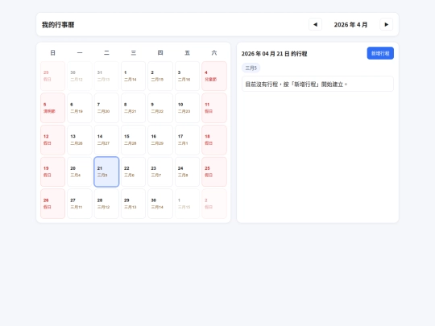Click the 日 weekday header
The width and height of the screenshot is (435, 326).
click(52, 52)
